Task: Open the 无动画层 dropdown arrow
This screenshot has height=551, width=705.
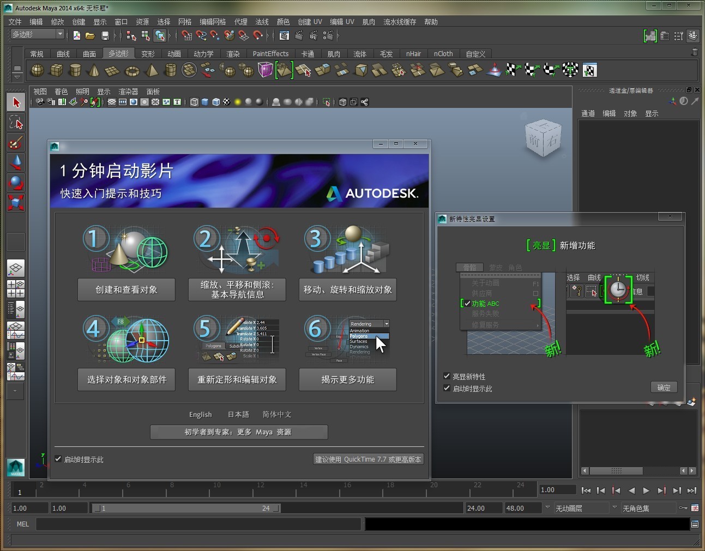Action: (547, 507)
